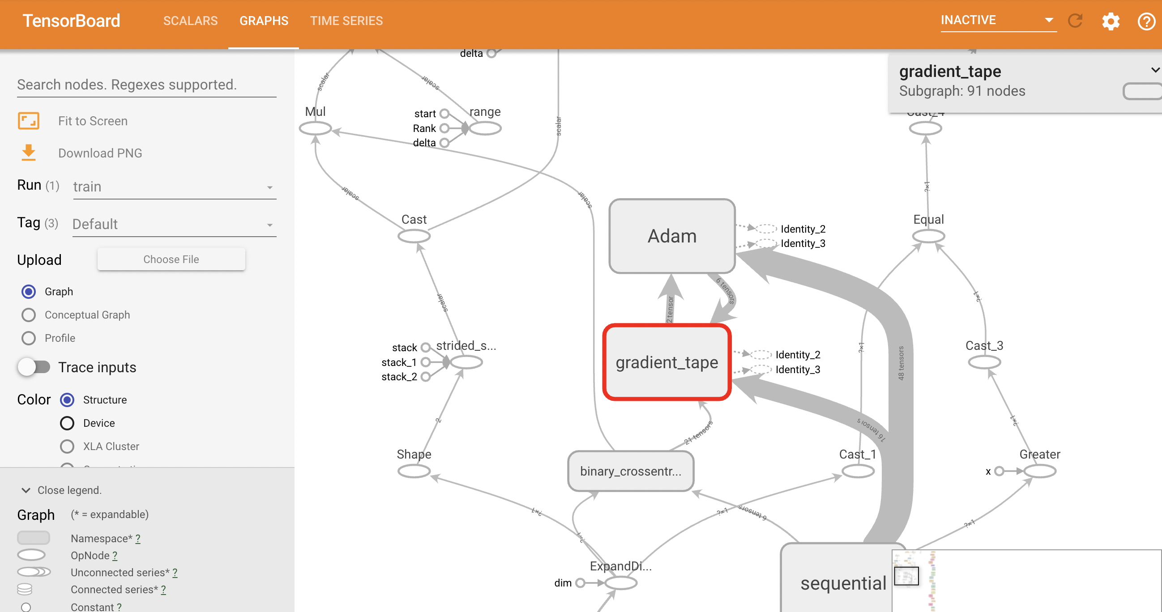Click the Choose File upload button
The height and width of the screenshot is (612, 1162).
click(x=171, y=259)
